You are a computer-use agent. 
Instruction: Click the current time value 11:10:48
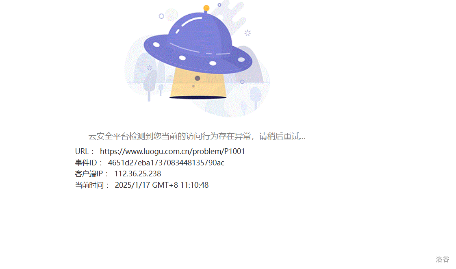click(x=194, y=185)
